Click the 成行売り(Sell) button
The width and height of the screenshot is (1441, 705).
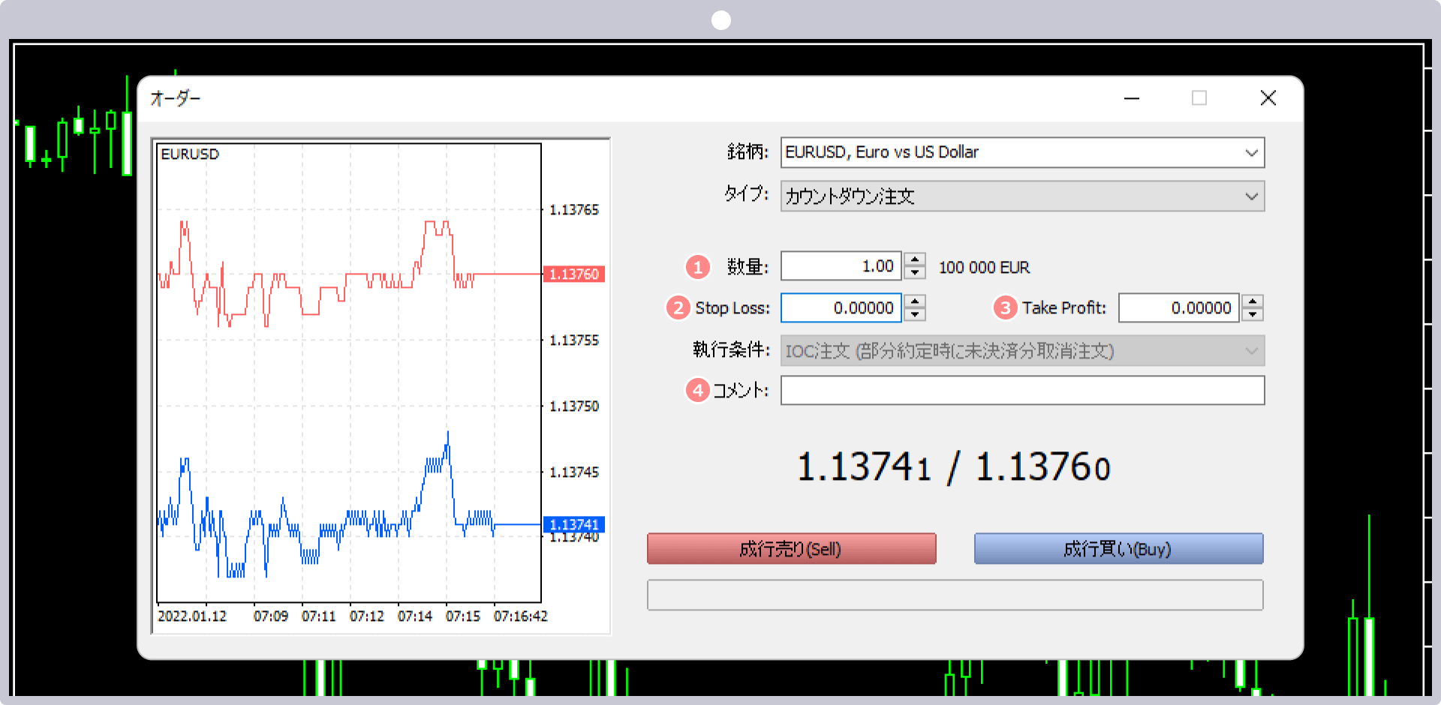tap(791, 549)
